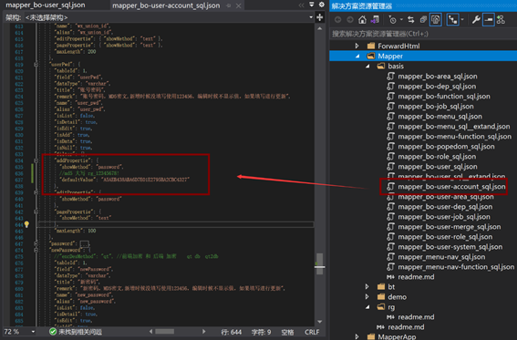Open mapper_bo-job_sql.json
This screenshot has height=340, width=517.
click(436, 107)
